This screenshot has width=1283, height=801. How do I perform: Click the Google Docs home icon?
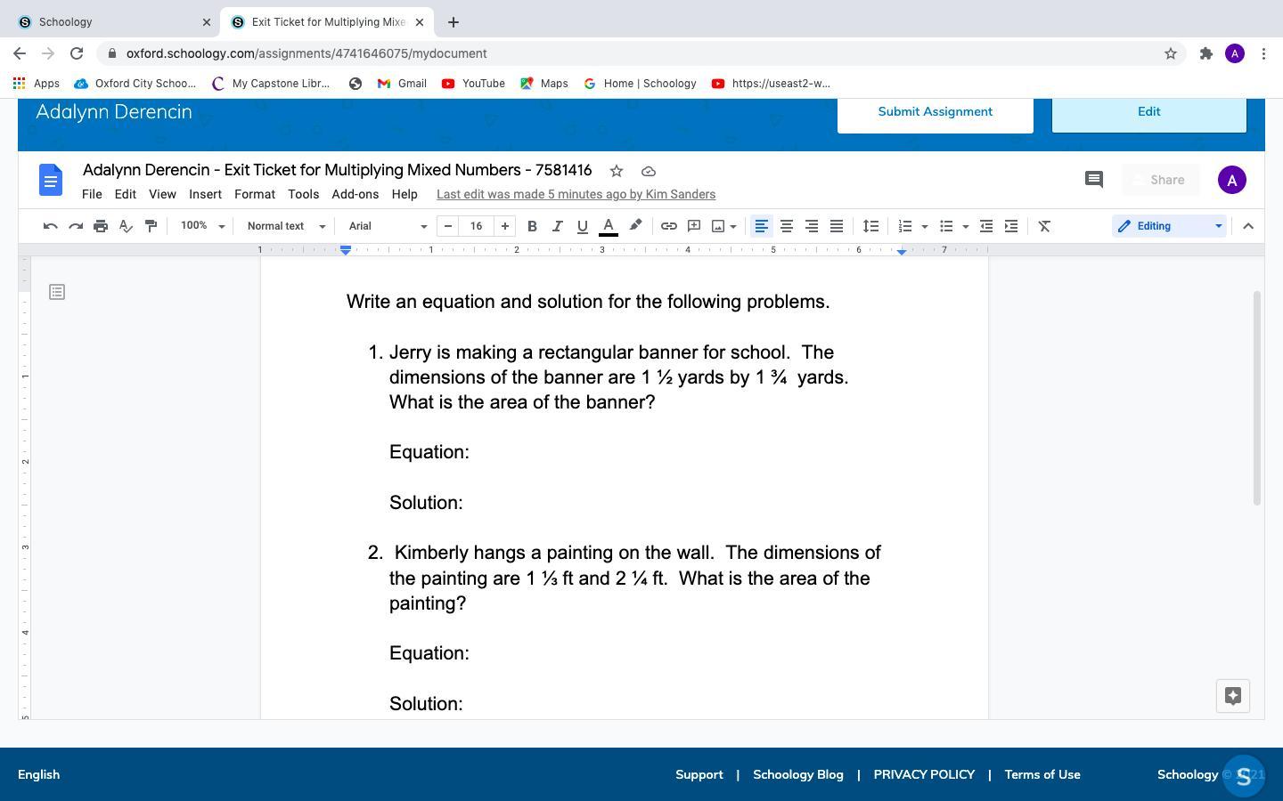(x=51, y=180)
